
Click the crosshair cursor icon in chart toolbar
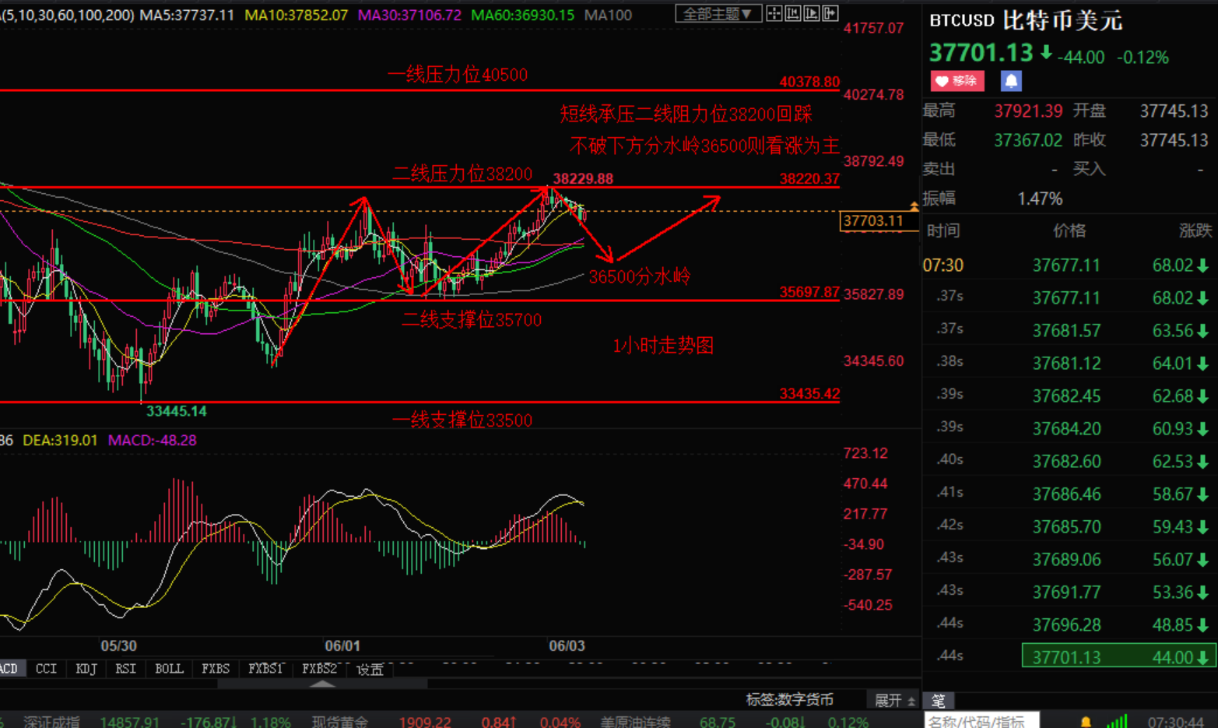(x=774, y=14)
